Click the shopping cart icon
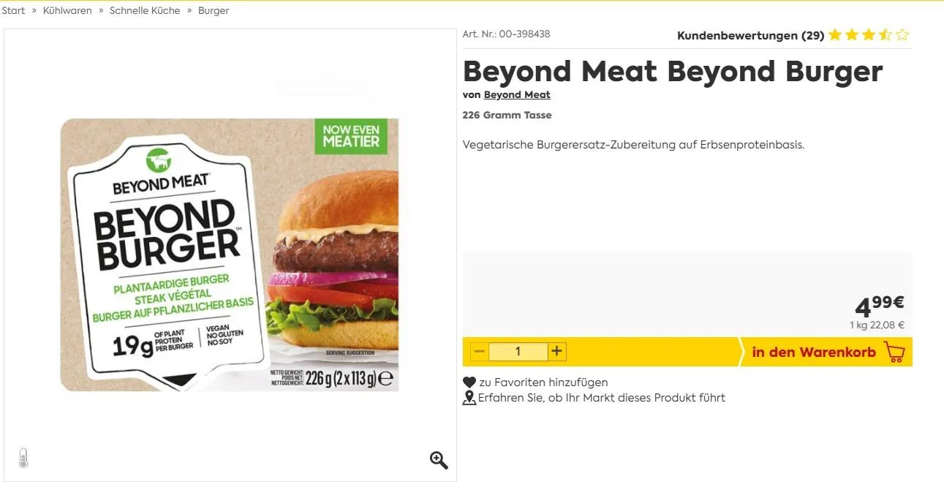The image size is (944, 482). click(x=894, y=352)
